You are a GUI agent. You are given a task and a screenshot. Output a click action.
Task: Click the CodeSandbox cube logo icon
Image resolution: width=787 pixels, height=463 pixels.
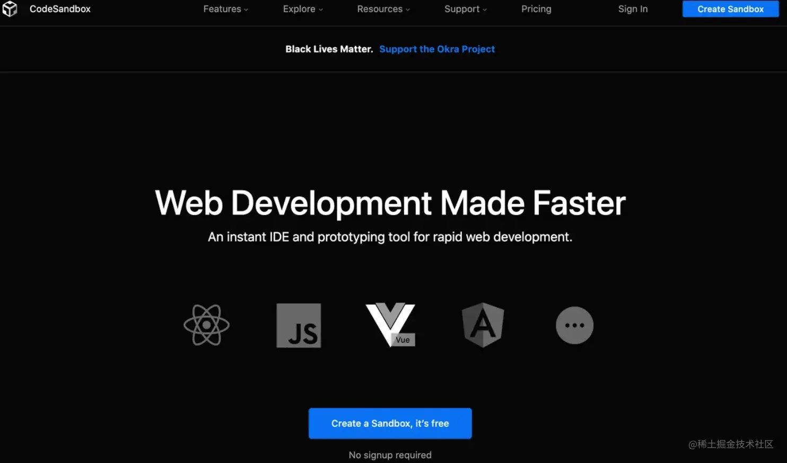click(x=10, y=8)
